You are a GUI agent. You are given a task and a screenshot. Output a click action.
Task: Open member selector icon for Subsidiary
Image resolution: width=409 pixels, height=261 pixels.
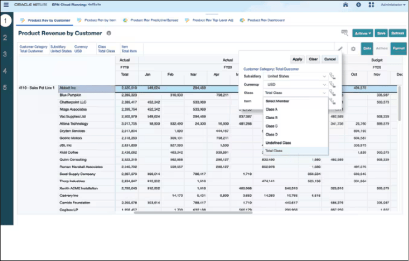[333, 76]
